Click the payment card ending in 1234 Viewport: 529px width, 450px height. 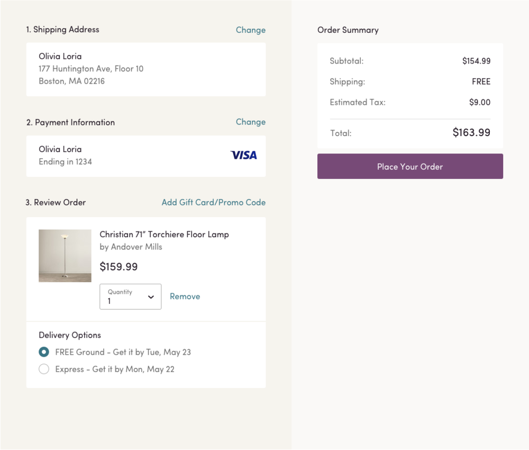point(146,156)
